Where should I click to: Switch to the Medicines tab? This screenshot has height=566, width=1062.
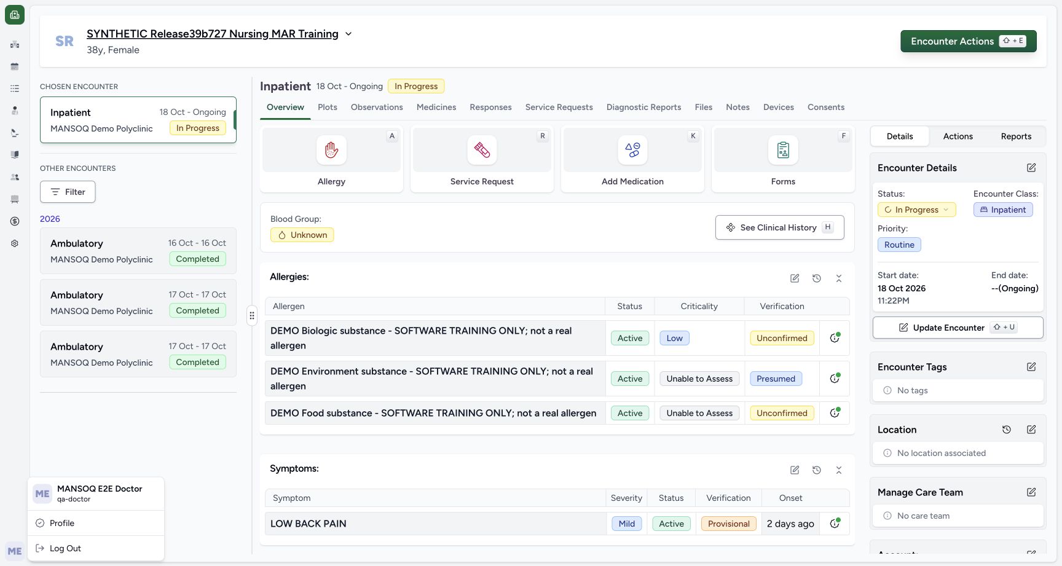pos(436,107)
